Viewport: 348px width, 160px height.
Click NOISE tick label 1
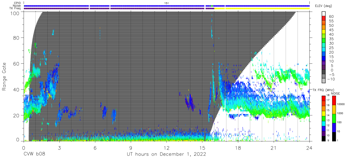338,140
